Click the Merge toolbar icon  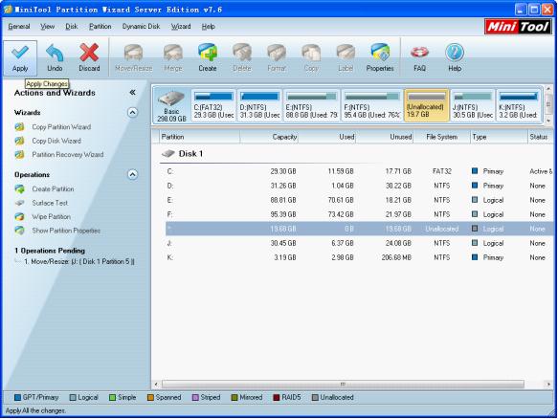pos(173,53)
